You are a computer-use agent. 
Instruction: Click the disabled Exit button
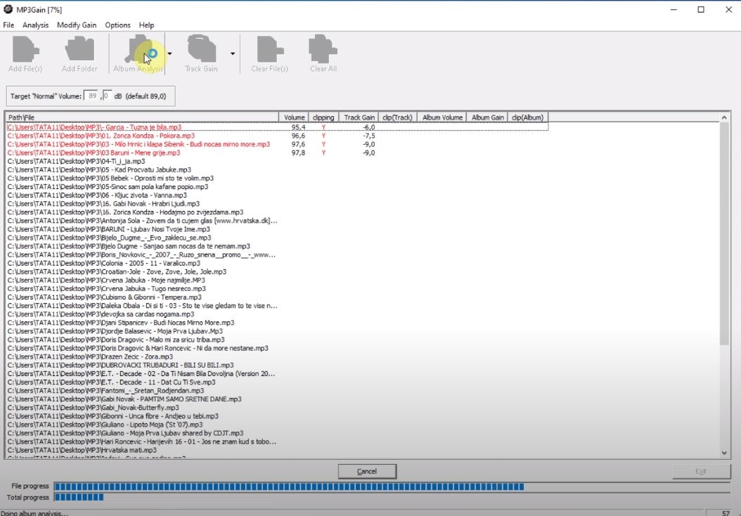[x=701, y=471]
